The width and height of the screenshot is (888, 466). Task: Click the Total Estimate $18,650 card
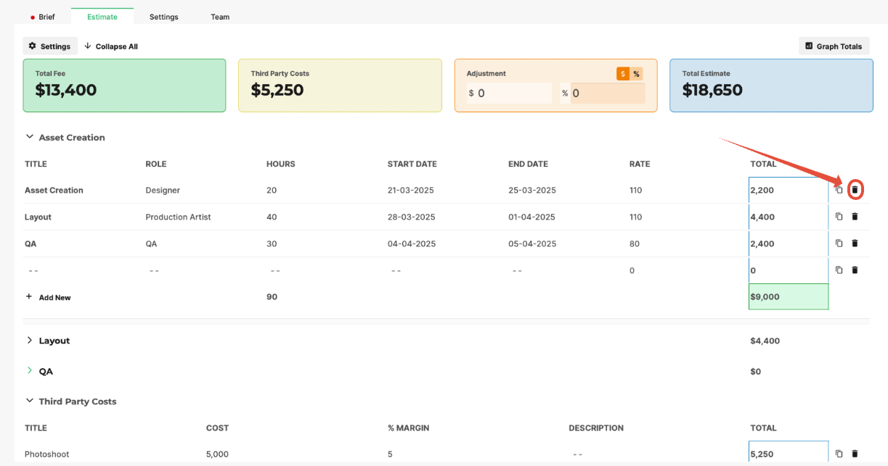(x=771, y=86)
